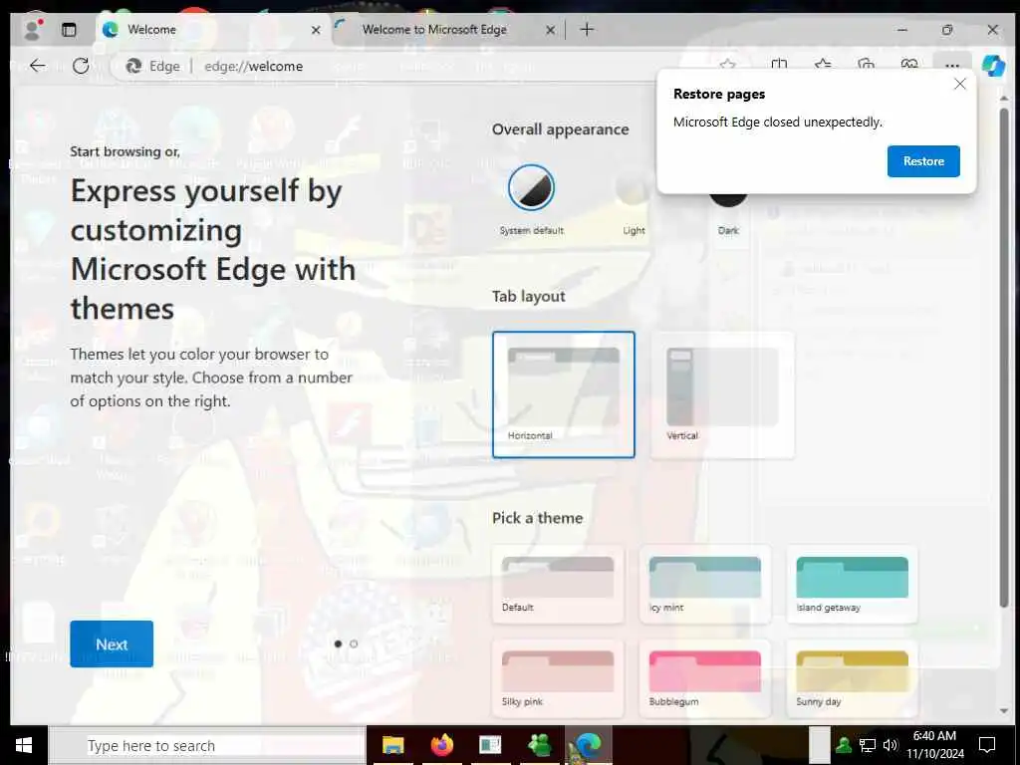The width and height of the screenshot is (1020, 765).
Task: Open the volume tray icon
Action: tap(891, 745)
